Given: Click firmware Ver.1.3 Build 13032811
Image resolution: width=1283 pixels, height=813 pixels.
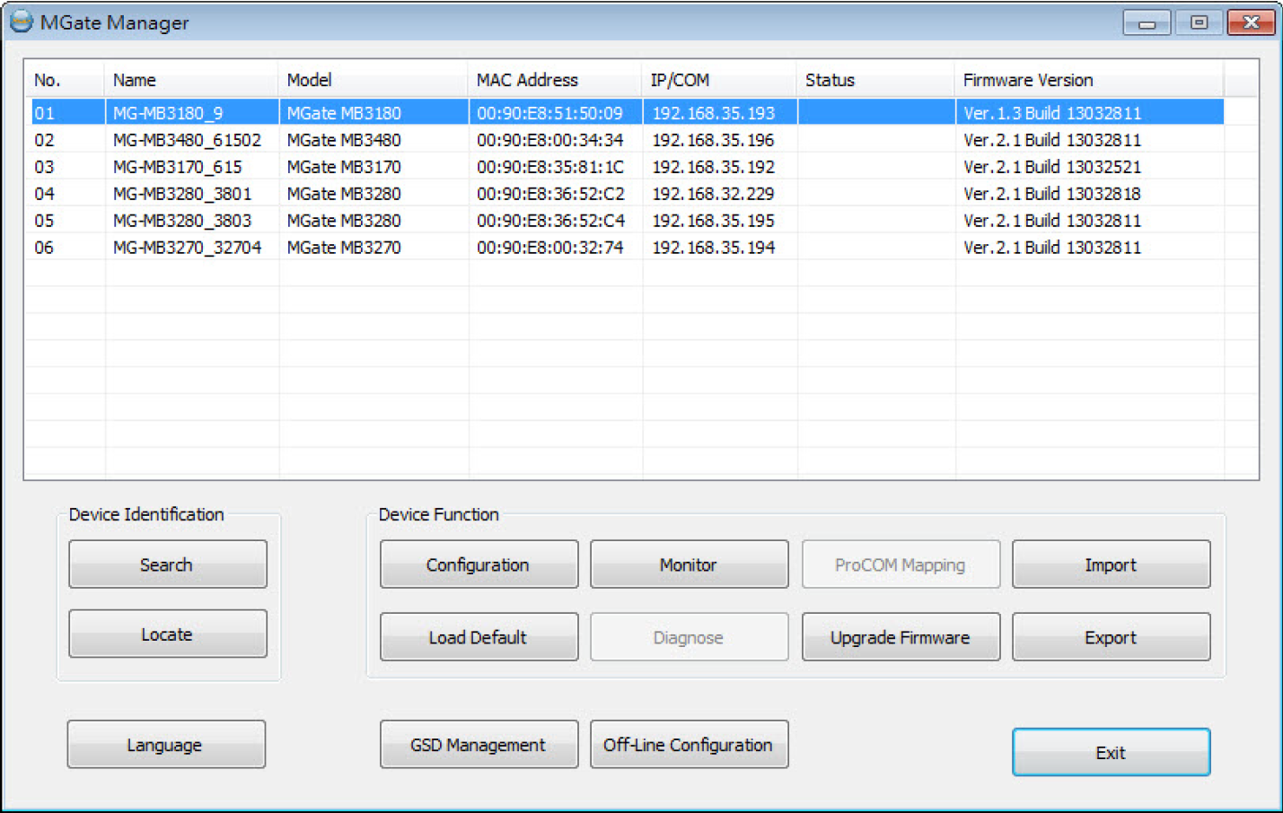Looking at the screenshot, I should (1052, 113).
